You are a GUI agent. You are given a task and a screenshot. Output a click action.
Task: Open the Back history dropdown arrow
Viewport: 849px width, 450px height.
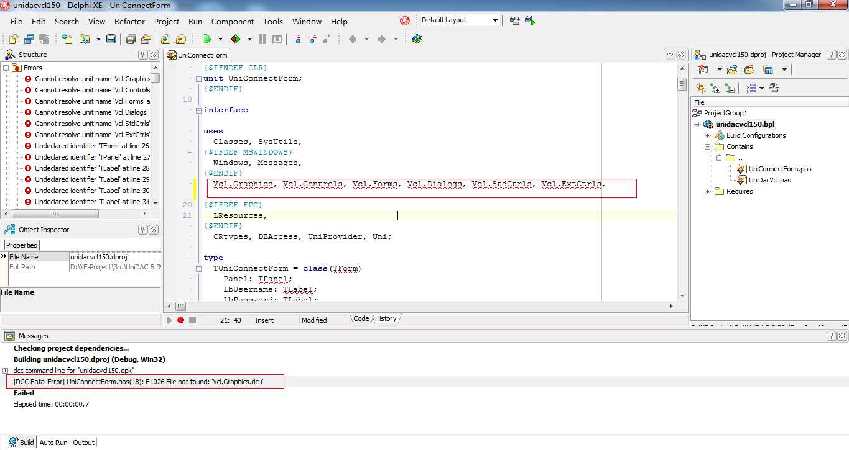pyautogui.click(x=366, y=39)
